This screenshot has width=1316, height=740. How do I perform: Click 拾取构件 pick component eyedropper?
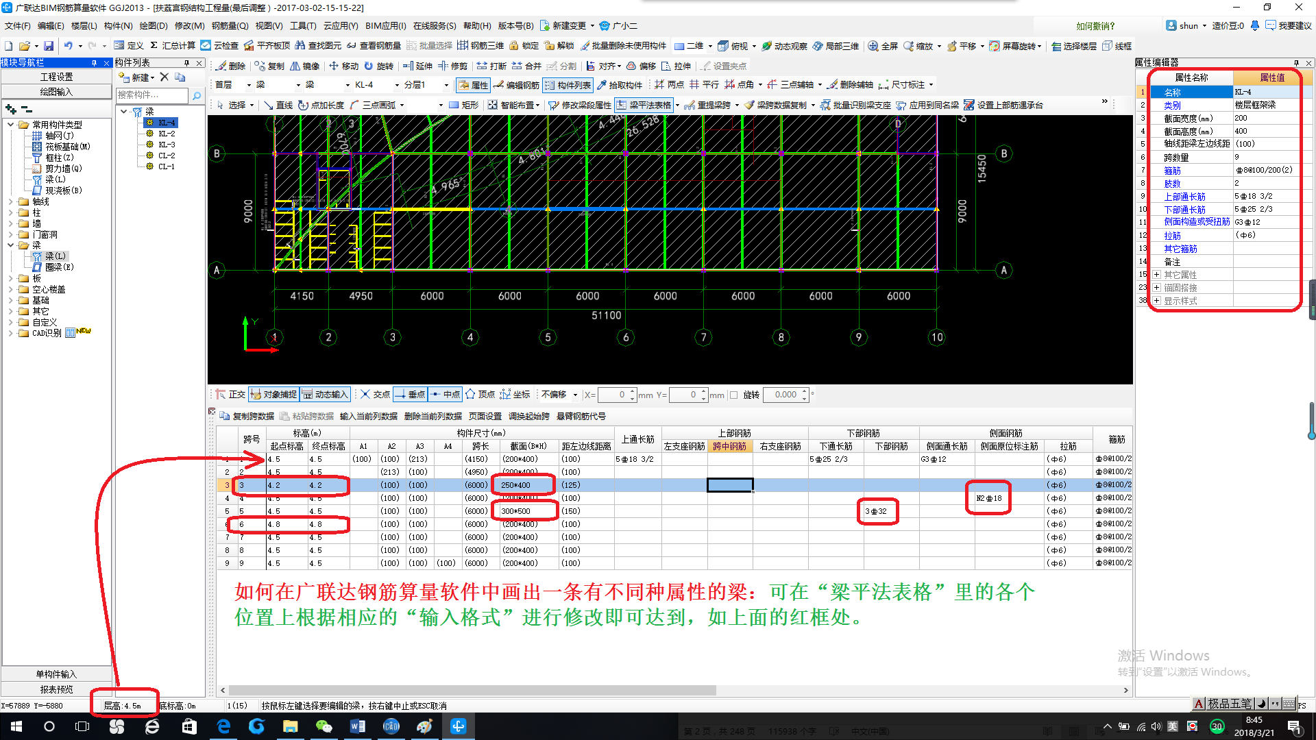[x=620, y=85]
